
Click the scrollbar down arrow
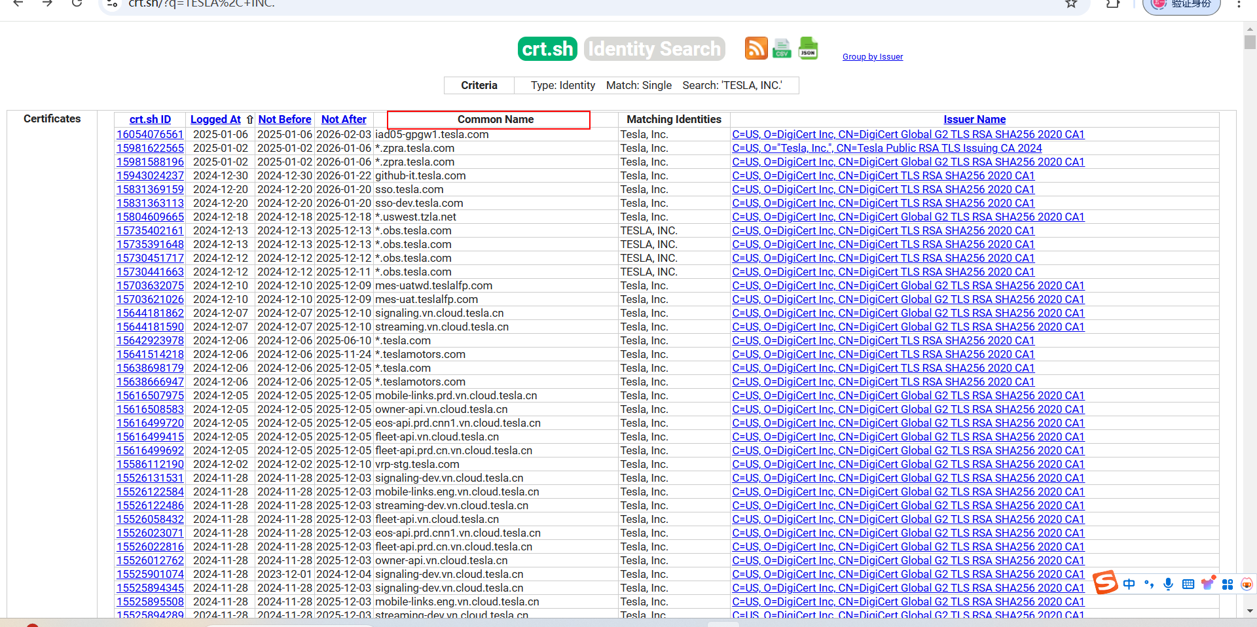coord(1250,611)
